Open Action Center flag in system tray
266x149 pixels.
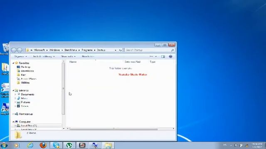tap(236, 145)
